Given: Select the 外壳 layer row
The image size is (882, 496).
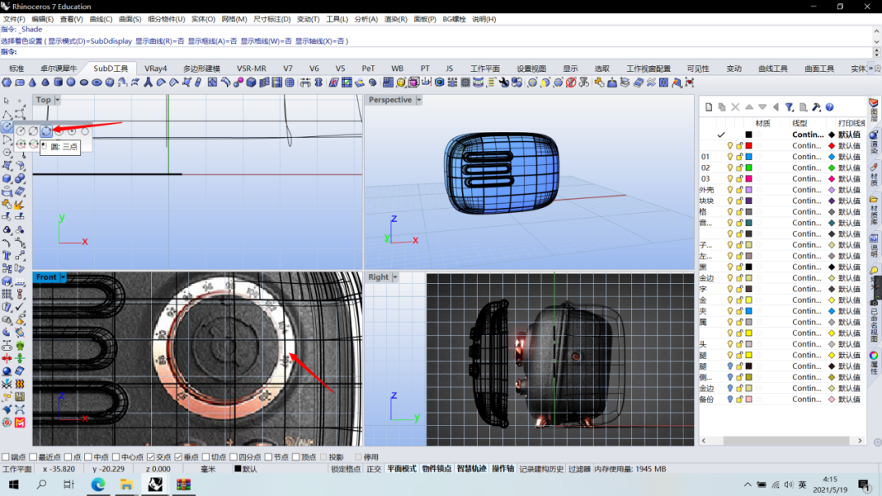Looking at the screenshot, I should [782, 190].
